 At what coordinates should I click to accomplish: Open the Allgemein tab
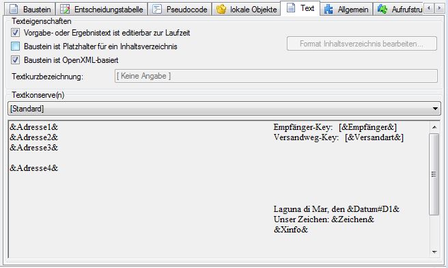[346, 9]
